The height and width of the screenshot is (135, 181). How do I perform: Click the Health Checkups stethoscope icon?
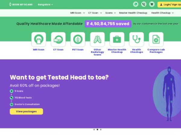[136, 40]
